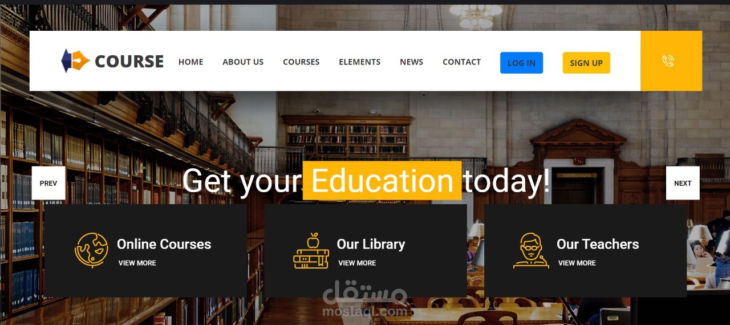Go to the Courses menu
The image size is (730, 325).
pyautogui.click(x=301, y=62)
